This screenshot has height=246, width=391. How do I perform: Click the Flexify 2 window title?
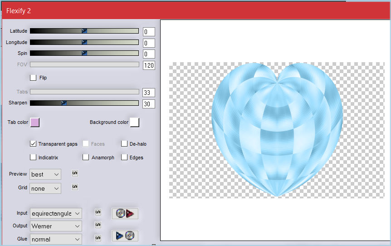19,11
